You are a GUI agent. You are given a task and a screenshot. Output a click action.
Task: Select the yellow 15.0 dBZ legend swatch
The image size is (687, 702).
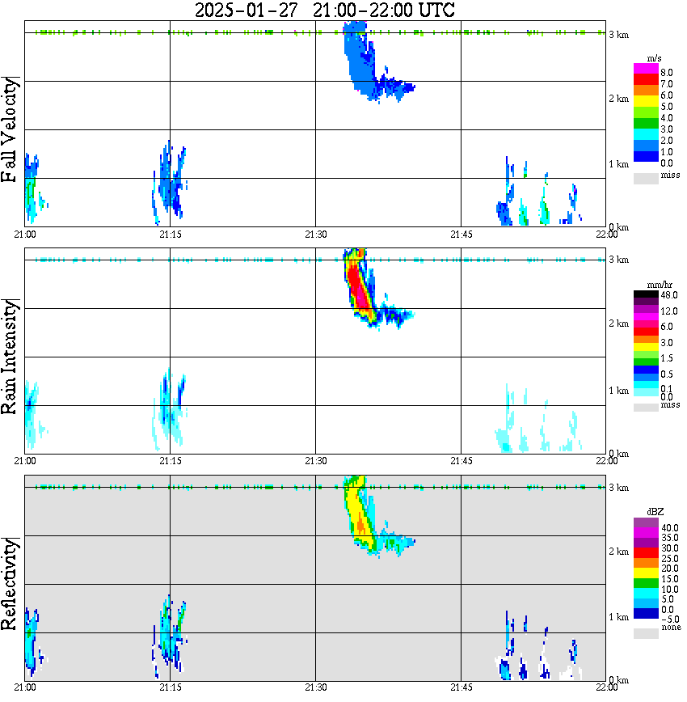tap(646, 573)
